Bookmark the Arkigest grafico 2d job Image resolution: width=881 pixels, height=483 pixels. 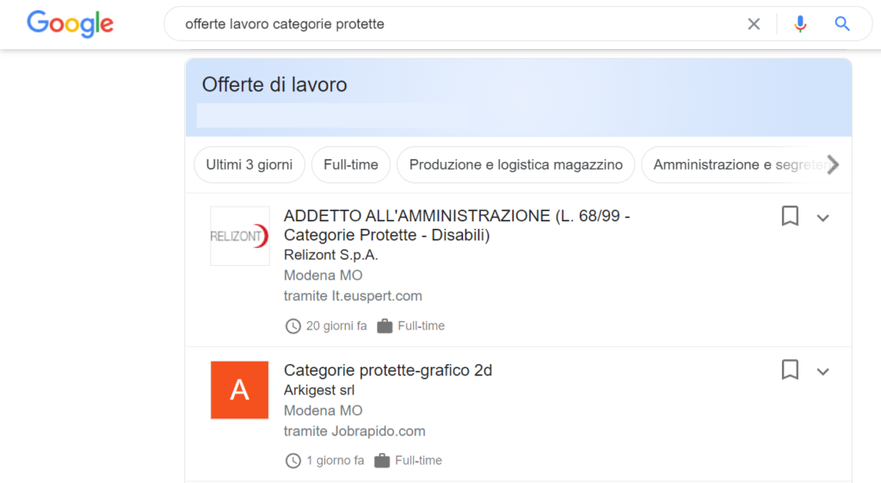coord(790,370)
